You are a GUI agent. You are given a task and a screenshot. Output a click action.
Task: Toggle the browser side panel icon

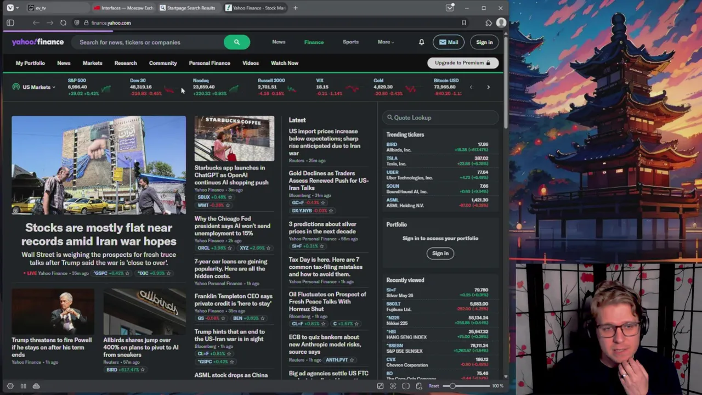point(10,23)
